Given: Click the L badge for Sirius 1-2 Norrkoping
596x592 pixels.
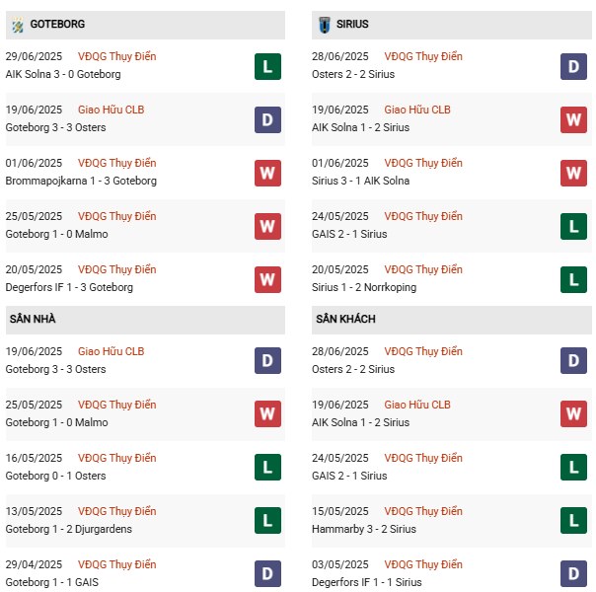Looking at the screenshot, I should point(573,279).
